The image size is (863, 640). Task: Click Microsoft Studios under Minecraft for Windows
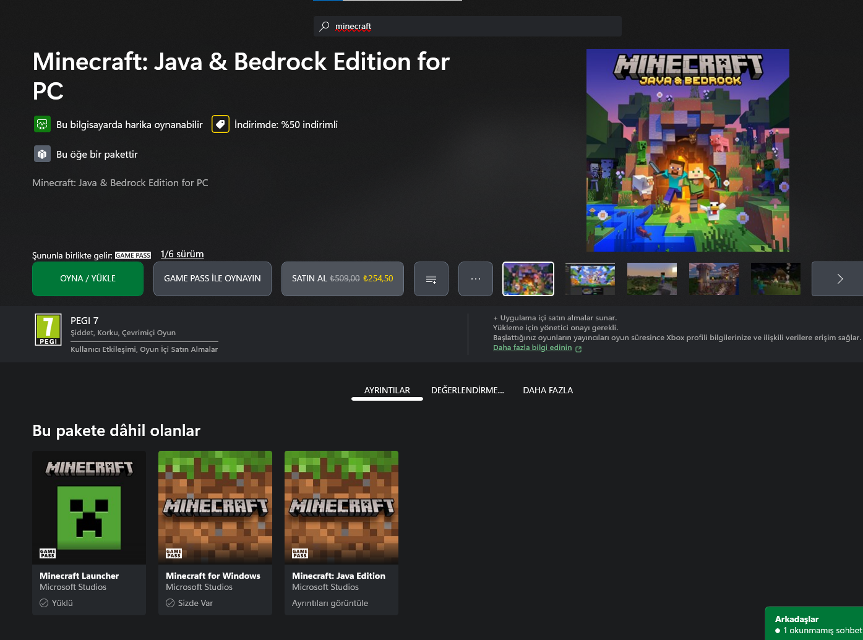[199, 587]
